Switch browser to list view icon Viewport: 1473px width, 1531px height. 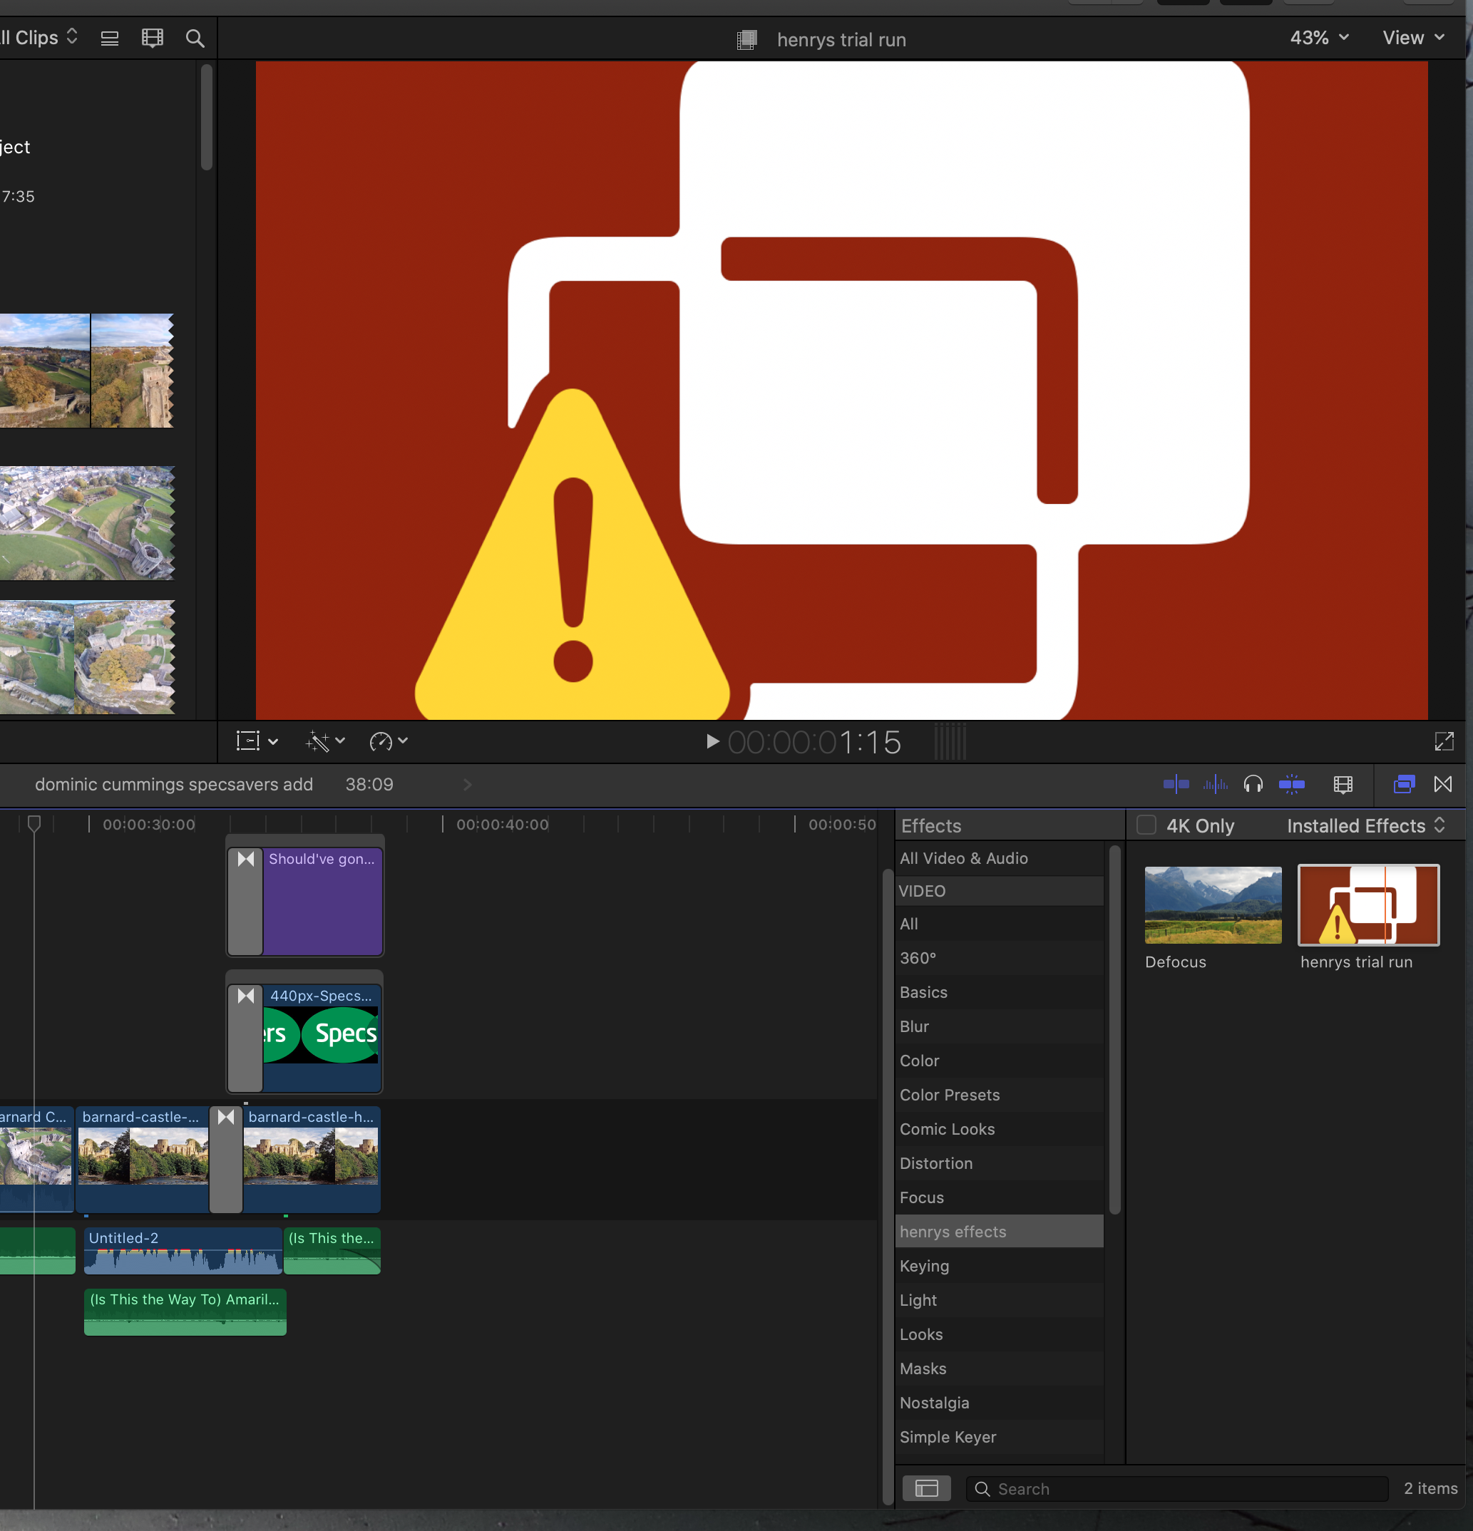point(109,38)
